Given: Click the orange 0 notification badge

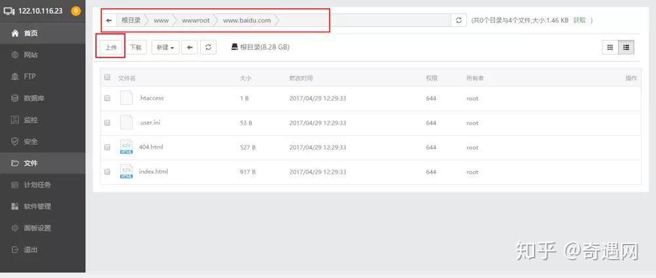Looking at the screenshot, I should click(75, 11).
